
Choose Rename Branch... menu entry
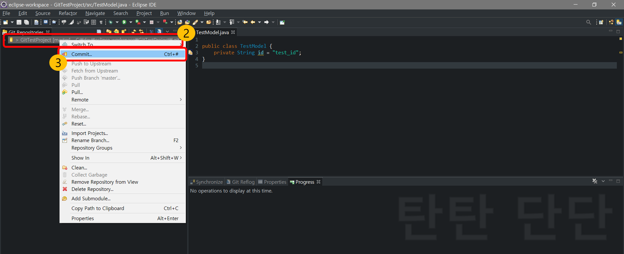tap(123, 140)
